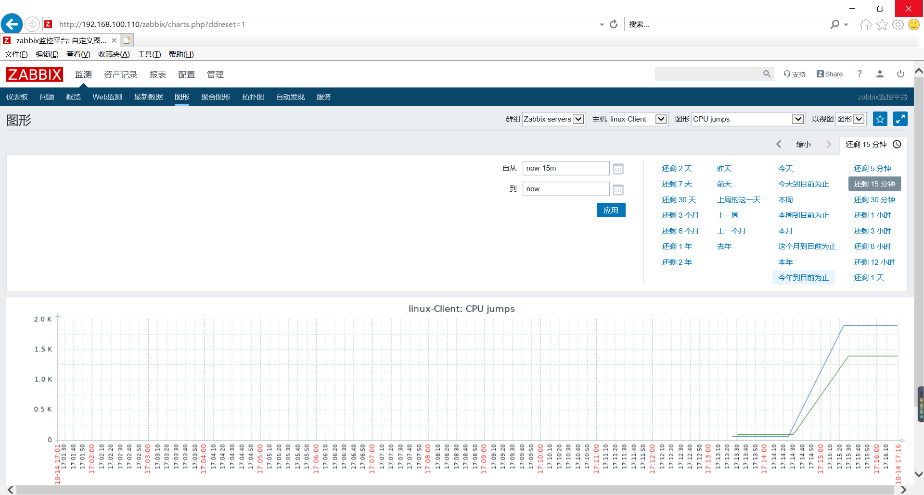Open the 配置 main menu
This screenshot has width=924, height=495.
187,74
